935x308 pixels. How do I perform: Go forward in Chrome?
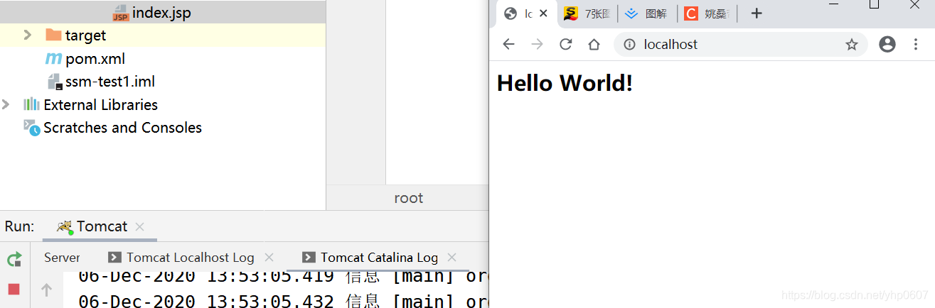point(538,45)
